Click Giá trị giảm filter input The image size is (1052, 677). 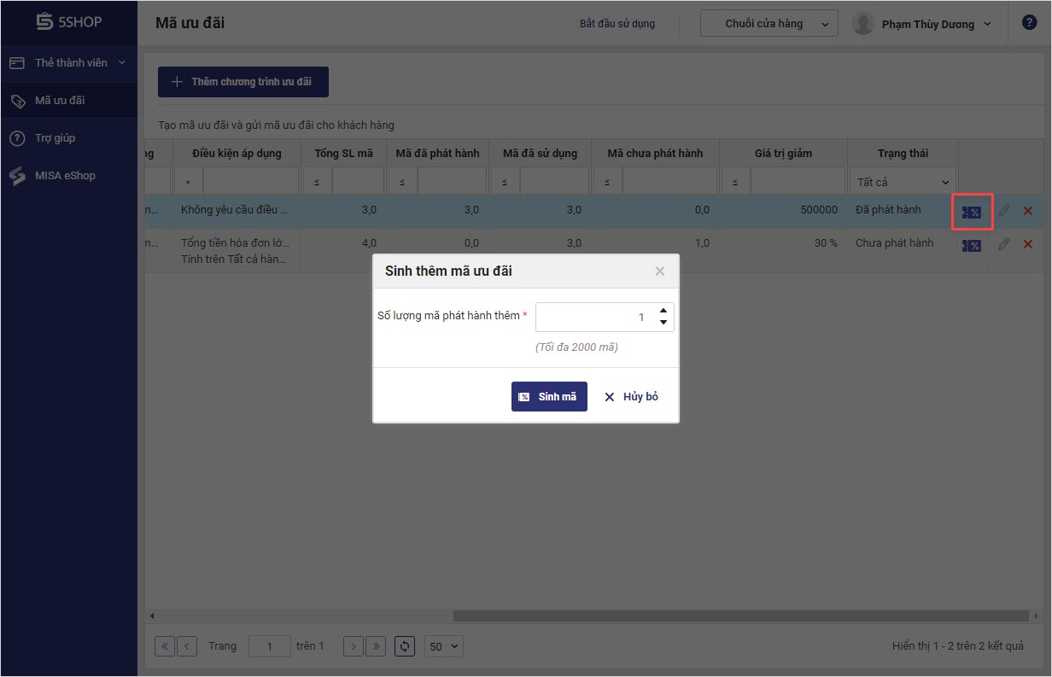click(x=798, y=182)
